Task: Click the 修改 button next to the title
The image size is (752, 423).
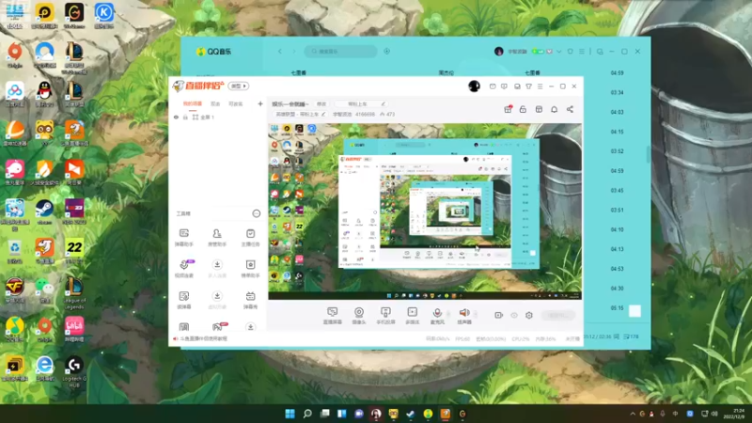Action: 321,103
